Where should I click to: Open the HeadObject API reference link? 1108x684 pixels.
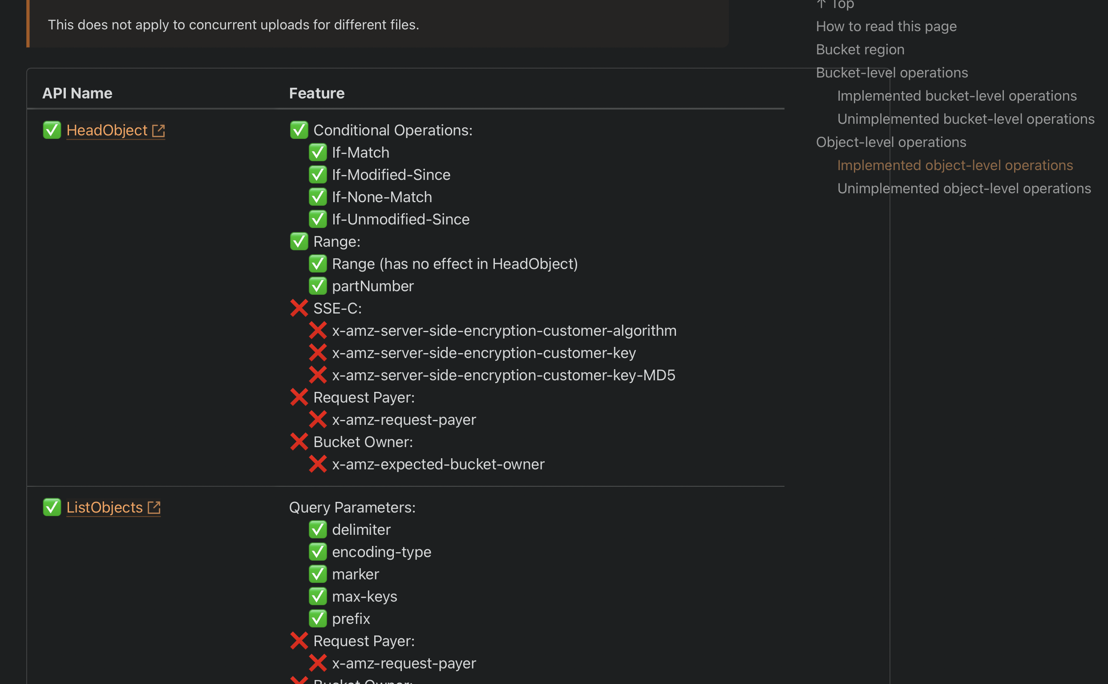pyautogui.click(x=107, y=130)
